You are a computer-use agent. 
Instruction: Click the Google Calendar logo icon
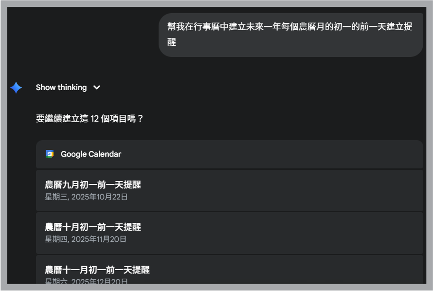click(50, 154)
